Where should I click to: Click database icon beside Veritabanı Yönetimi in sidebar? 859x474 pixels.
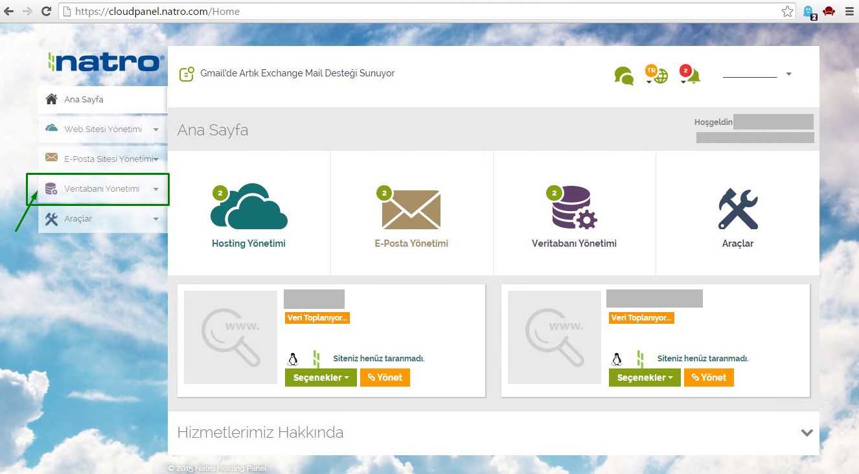pos(51,188)
